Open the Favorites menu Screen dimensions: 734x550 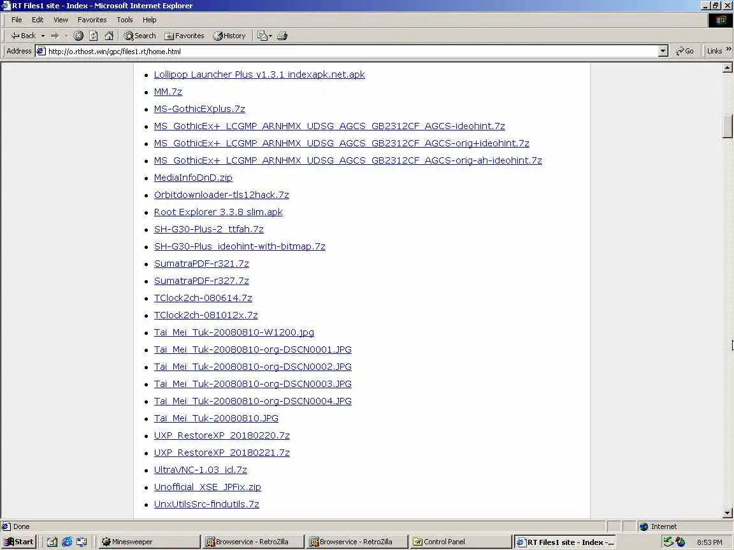coord(92,20)
